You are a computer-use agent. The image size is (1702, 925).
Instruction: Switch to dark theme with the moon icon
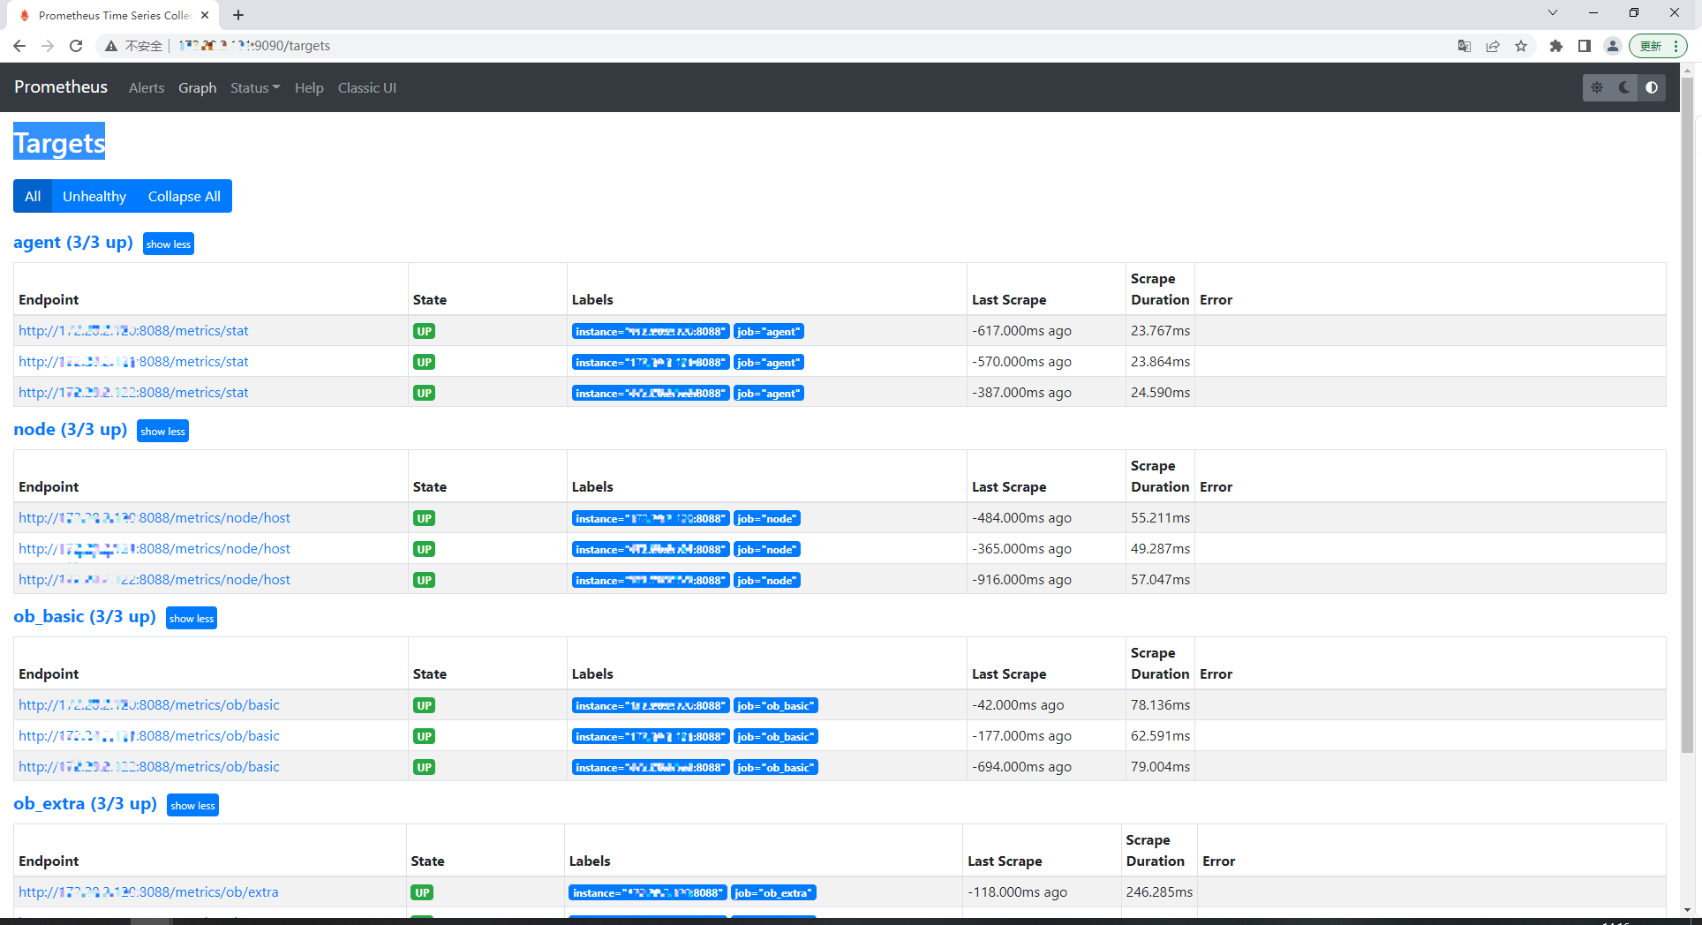pos(1624,87)
